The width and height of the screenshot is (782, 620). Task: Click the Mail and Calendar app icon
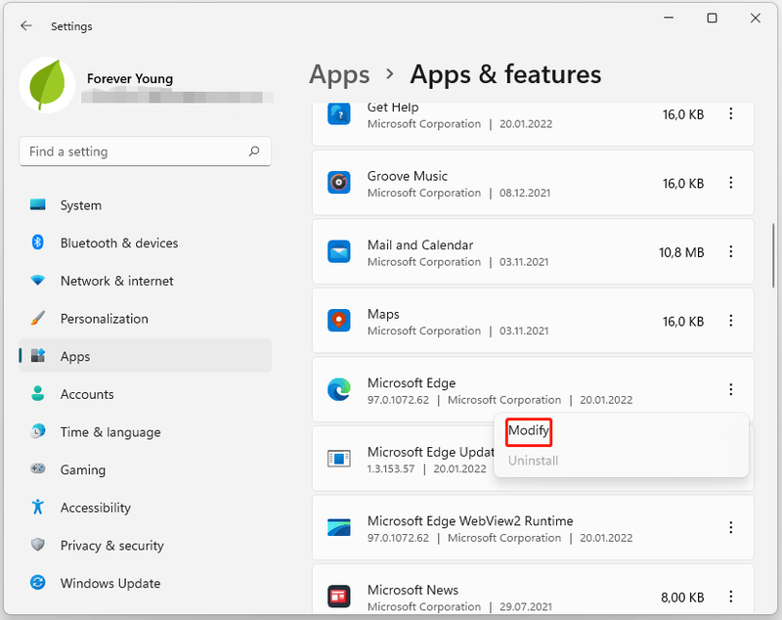point(339,251)
